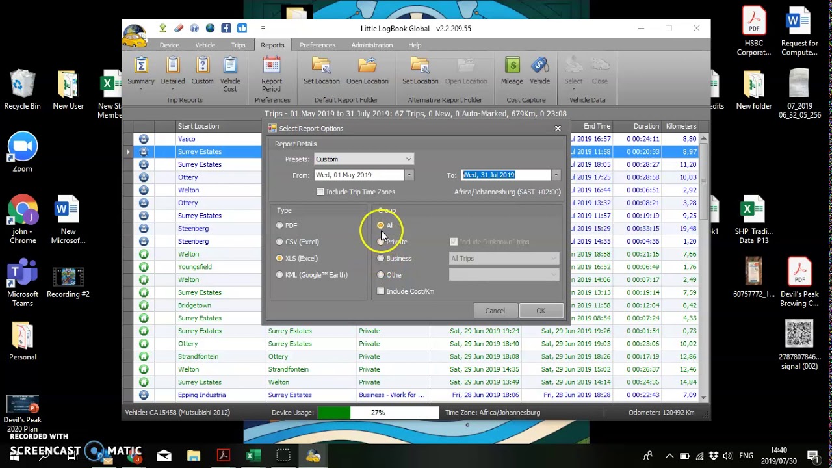Click the trip icon in the Epping Industria row
Image resolution: width=832 pixels, height=468 pixels.
click(x=144, y=395)
